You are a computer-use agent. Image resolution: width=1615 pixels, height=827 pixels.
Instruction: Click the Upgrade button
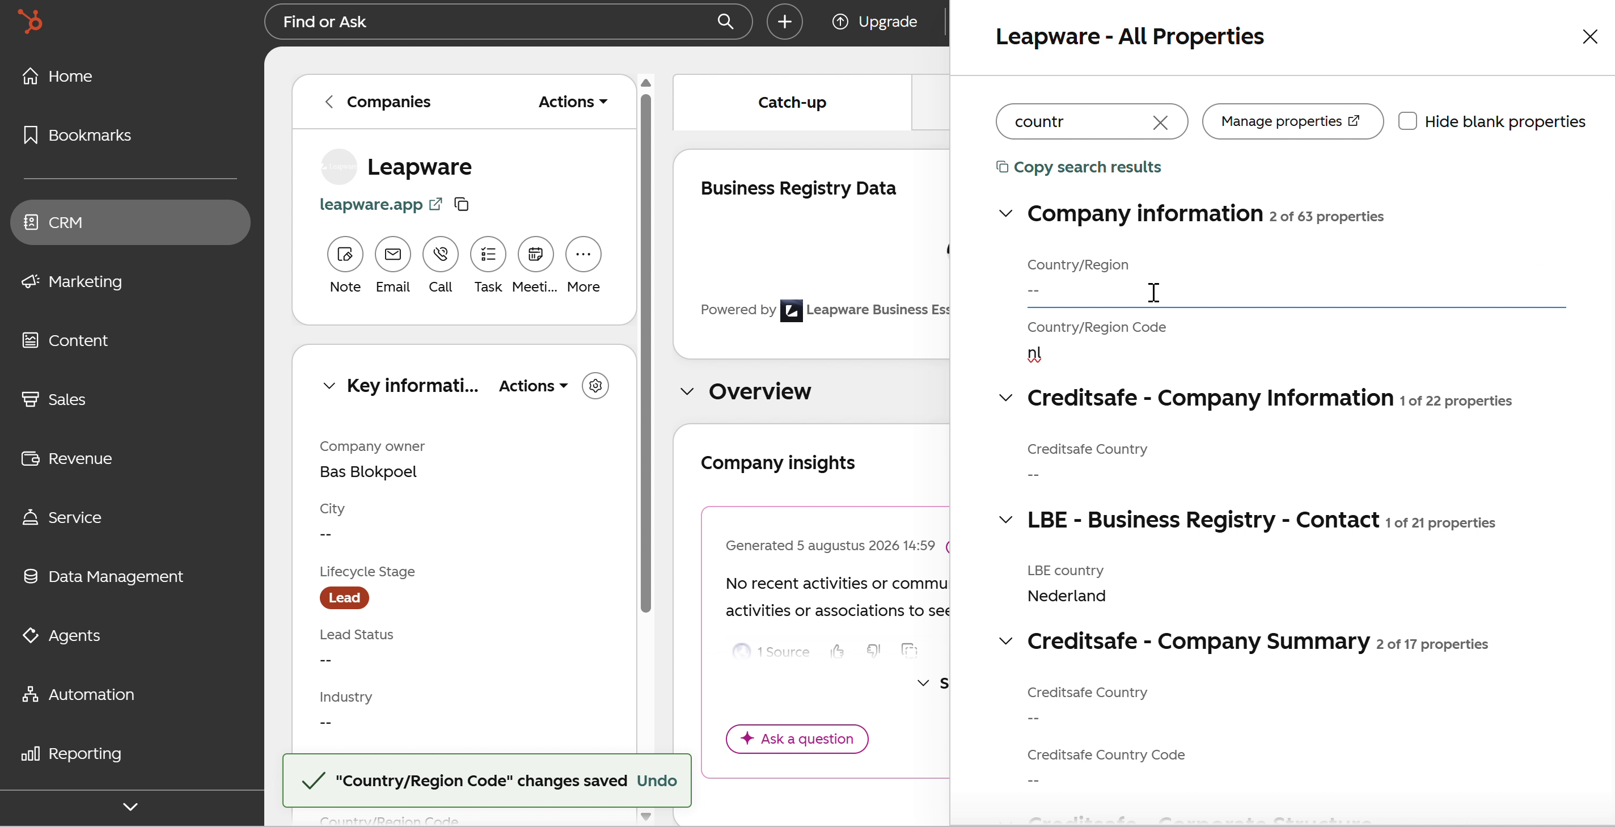point(874,22)
